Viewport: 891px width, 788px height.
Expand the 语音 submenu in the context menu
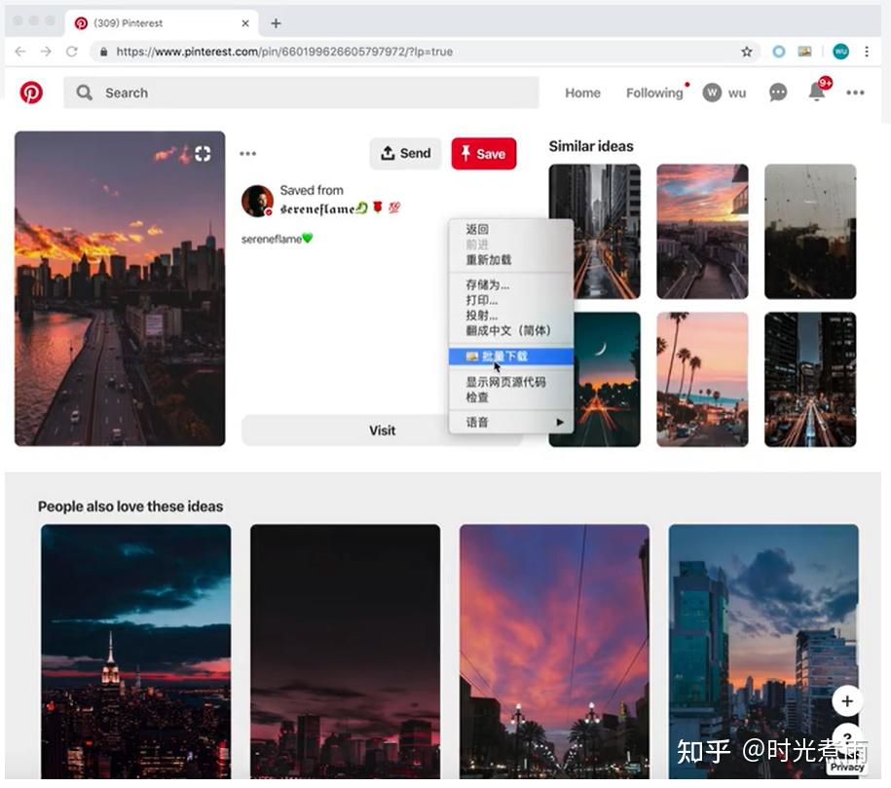pyautogui.click(x=506, y=424)
